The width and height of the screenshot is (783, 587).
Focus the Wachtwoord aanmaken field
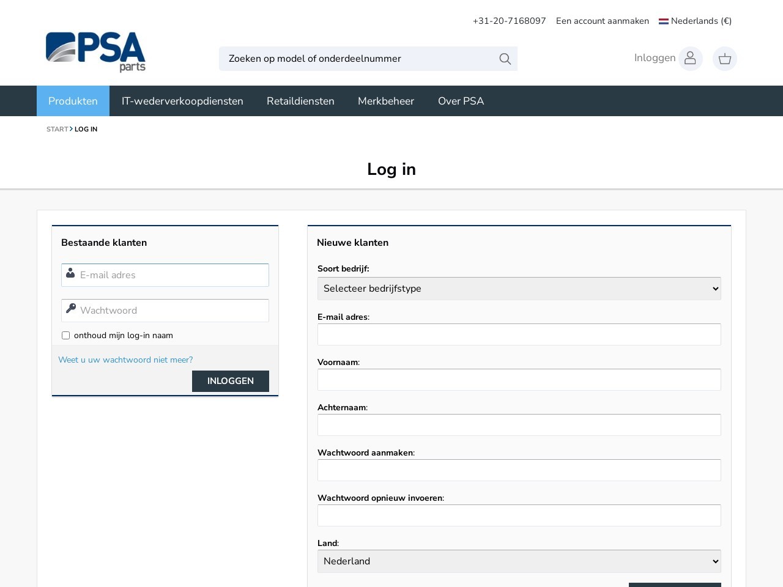(x=519, y=470)
